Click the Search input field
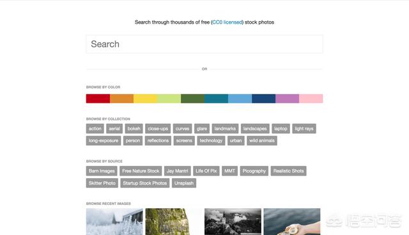The image size is (409, 235). [x=204, y=44]
